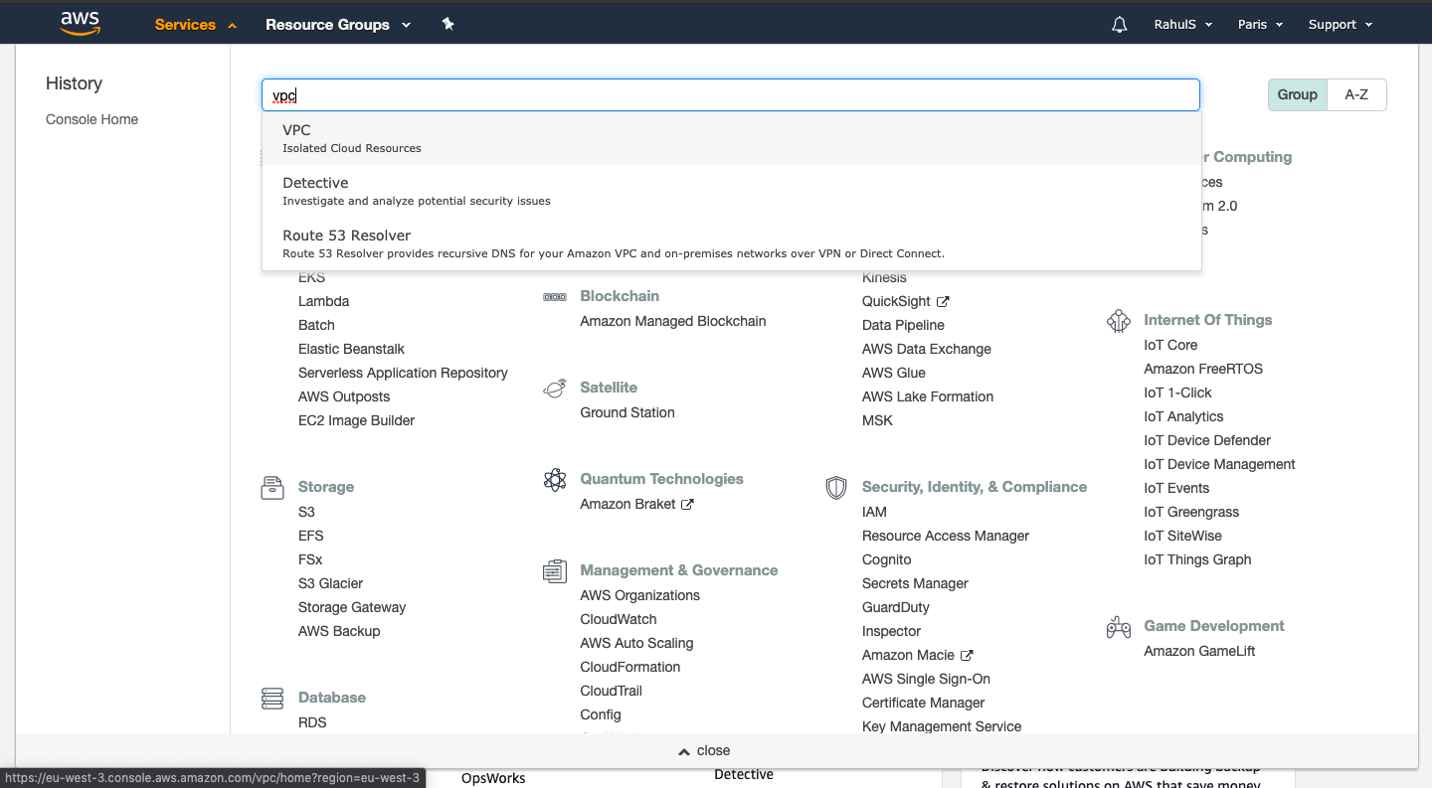Open Console Home from History

91,119
